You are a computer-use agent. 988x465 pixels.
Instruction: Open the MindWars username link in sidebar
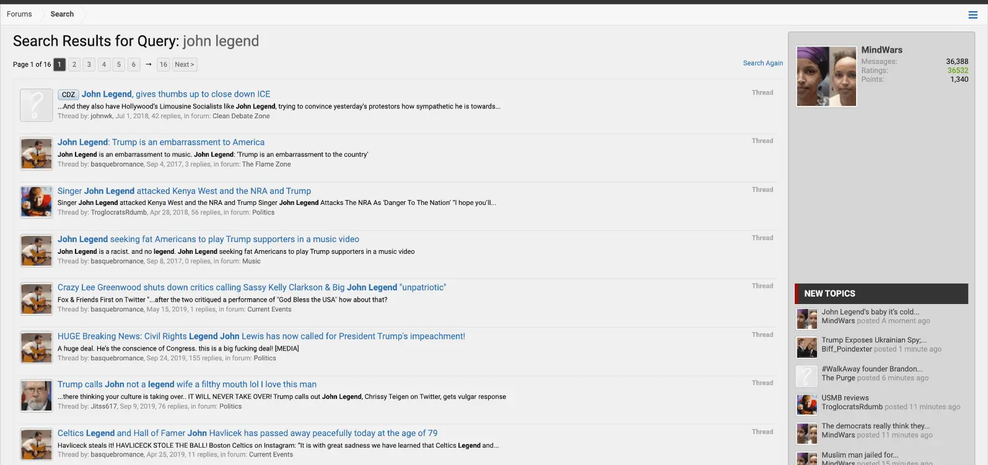[x=881, y=50]
